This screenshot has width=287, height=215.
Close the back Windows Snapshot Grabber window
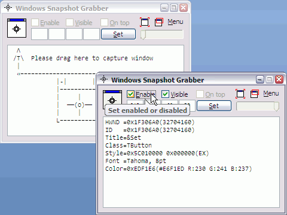(184, 8)
